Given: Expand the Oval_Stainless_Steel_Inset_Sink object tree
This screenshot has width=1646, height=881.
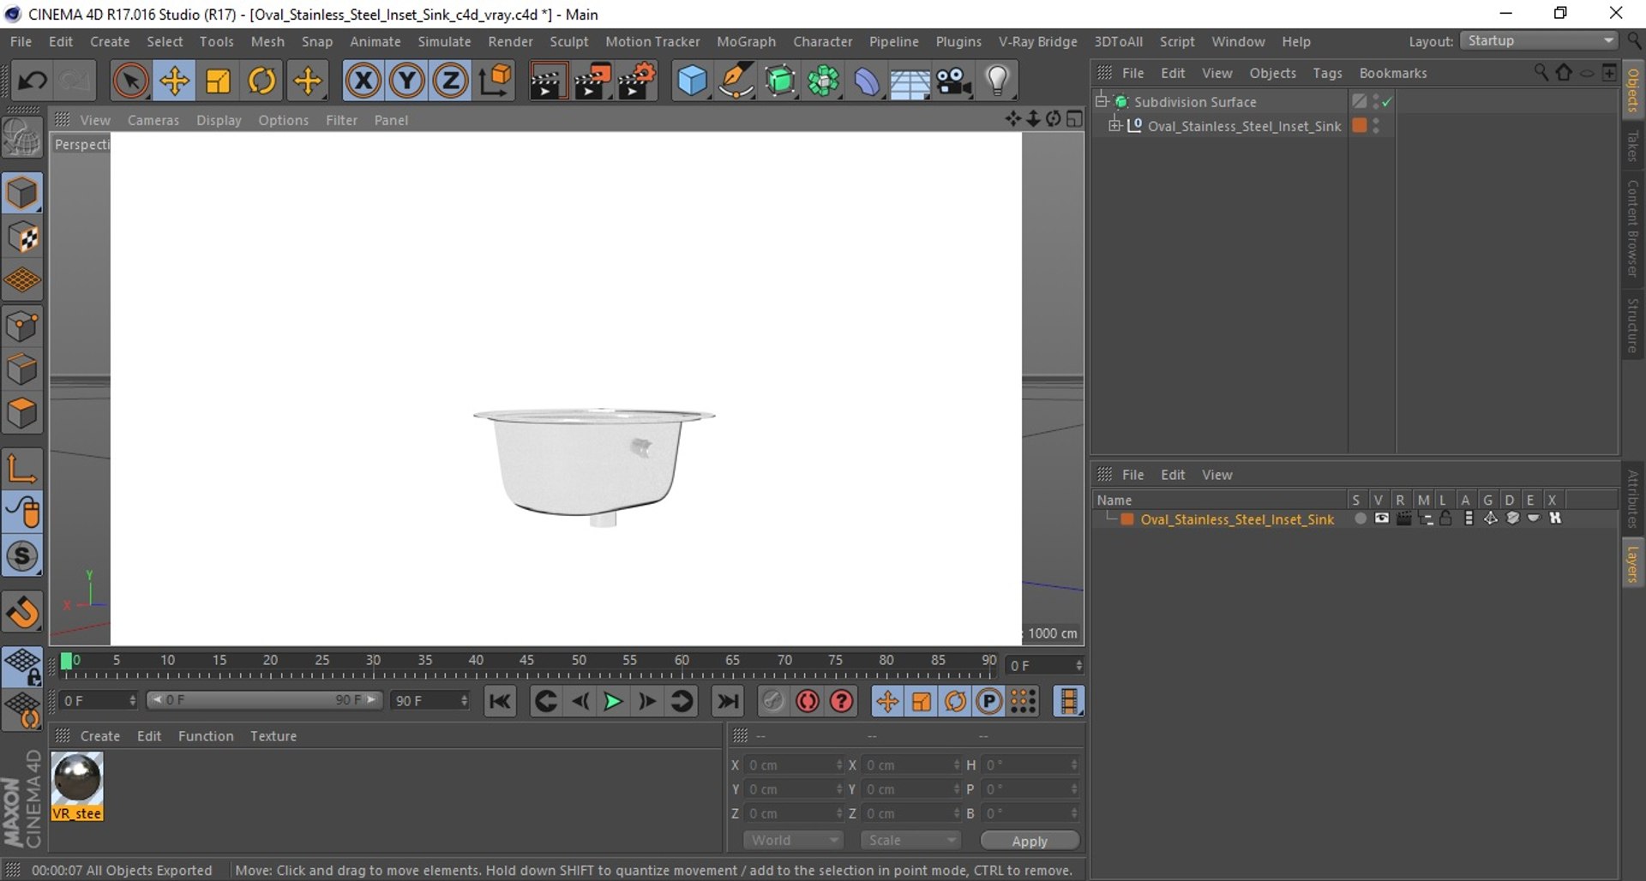Looking at the screenshot, I should pos(1114,125).
